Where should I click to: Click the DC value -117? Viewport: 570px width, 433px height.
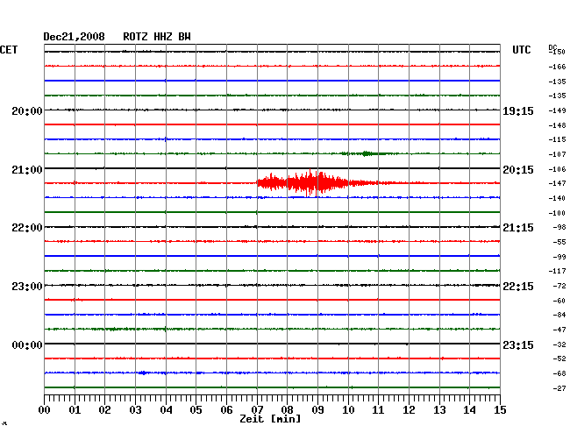(557, 271)
